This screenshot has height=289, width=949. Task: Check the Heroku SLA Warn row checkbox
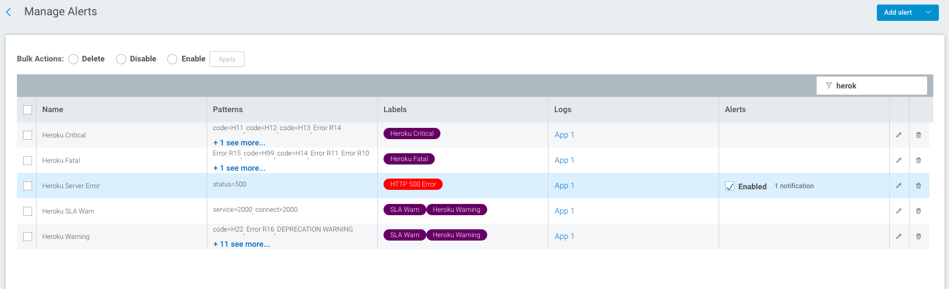click(28, 211)
